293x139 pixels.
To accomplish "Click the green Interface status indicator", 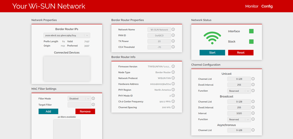I will tap(251, 31).
